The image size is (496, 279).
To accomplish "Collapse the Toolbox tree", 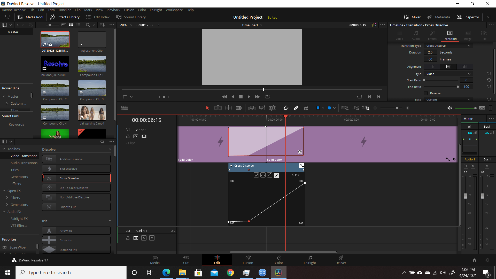I will 4,149.
